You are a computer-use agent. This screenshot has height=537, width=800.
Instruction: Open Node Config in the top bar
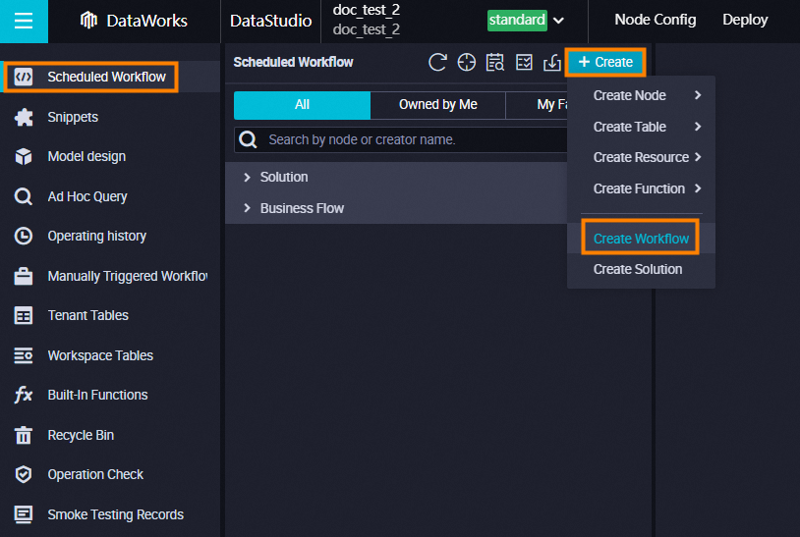tap(656, 20)
